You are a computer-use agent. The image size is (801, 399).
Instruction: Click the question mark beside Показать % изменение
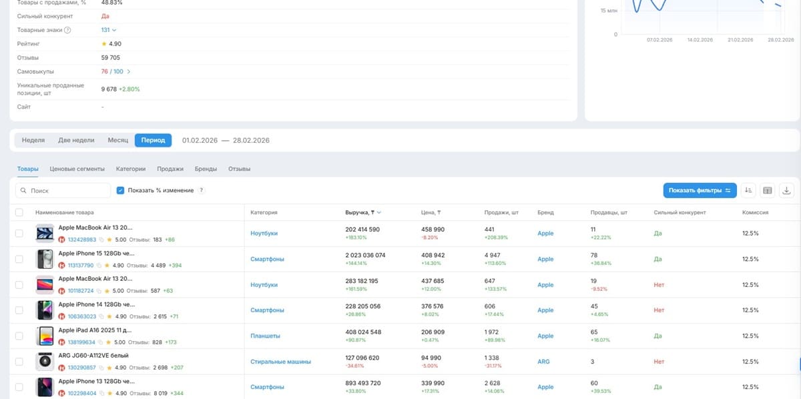pyautogui.click(x=202, y=190)
